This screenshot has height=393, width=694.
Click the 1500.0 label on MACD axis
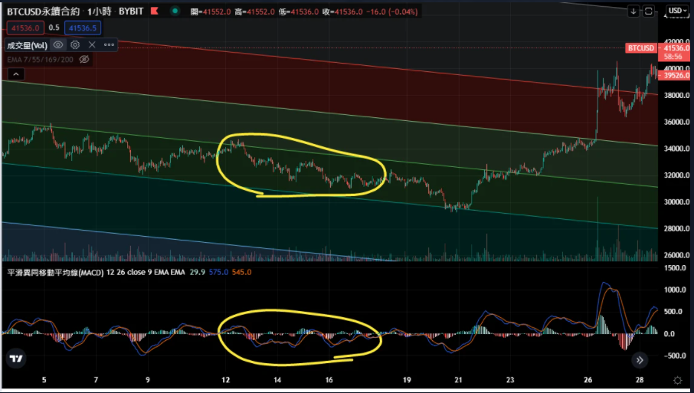(675, 268)
